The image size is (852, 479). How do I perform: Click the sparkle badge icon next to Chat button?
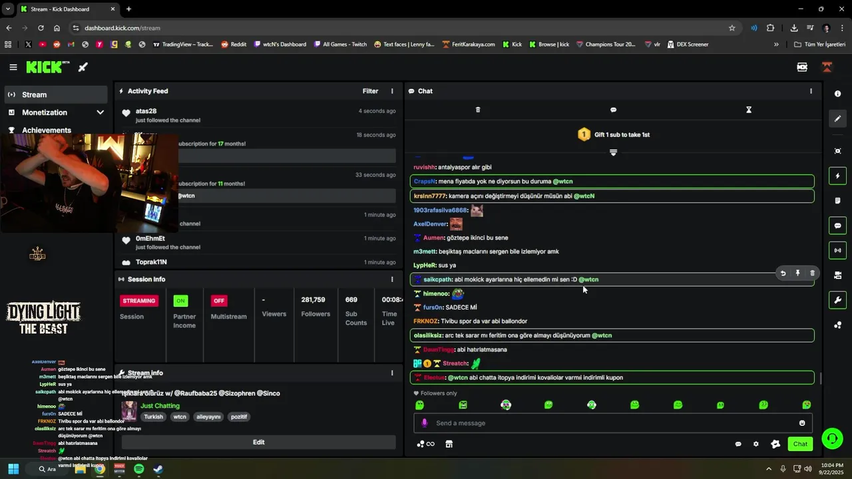(775, 444)
